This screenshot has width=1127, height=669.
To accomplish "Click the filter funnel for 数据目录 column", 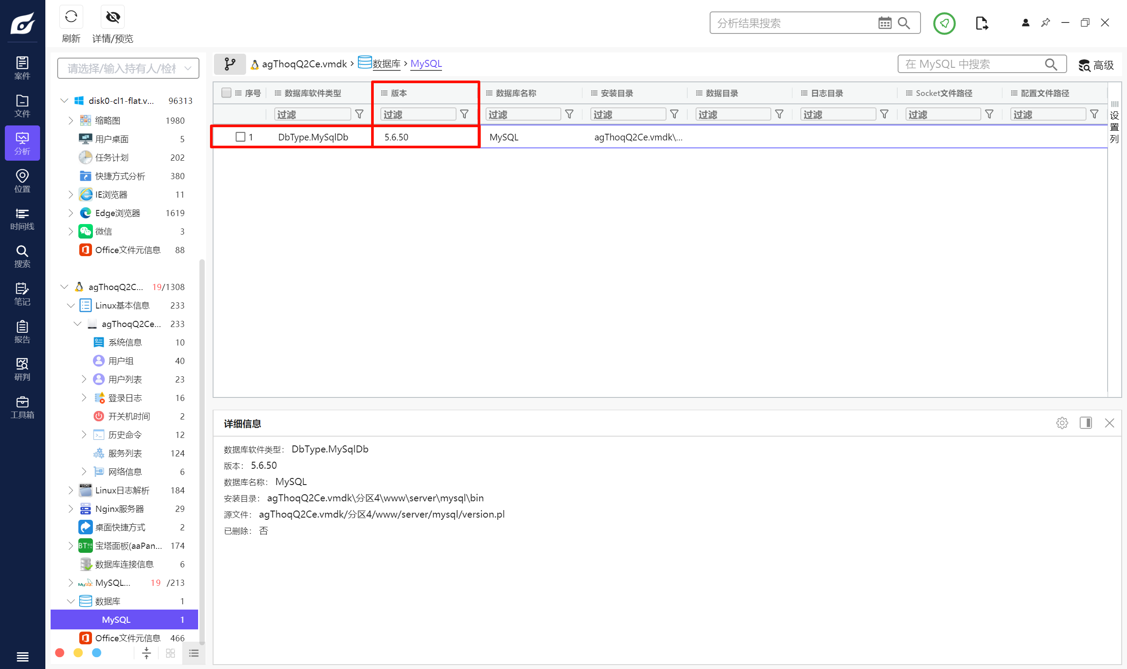I will 779,114.
